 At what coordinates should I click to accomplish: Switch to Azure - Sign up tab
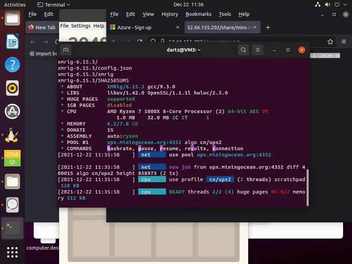[x=145, y=27]
